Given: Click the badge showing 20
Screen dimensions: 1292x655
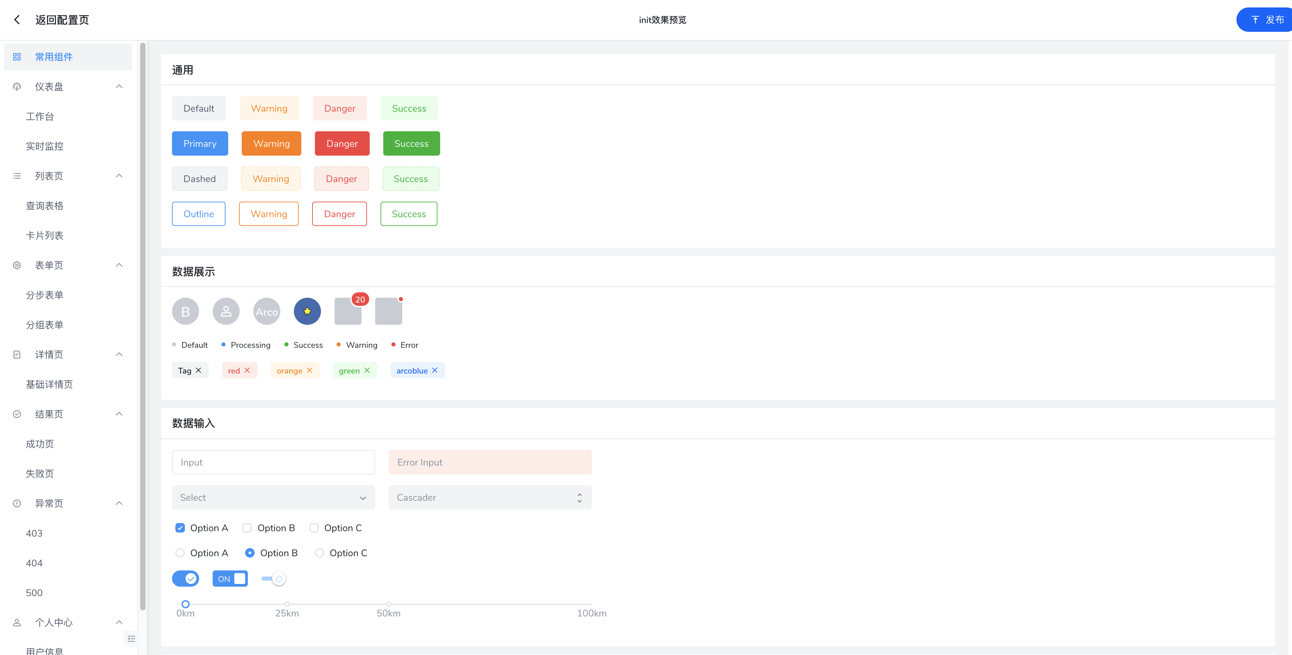Looking at the screenshot, I should 360,300.
